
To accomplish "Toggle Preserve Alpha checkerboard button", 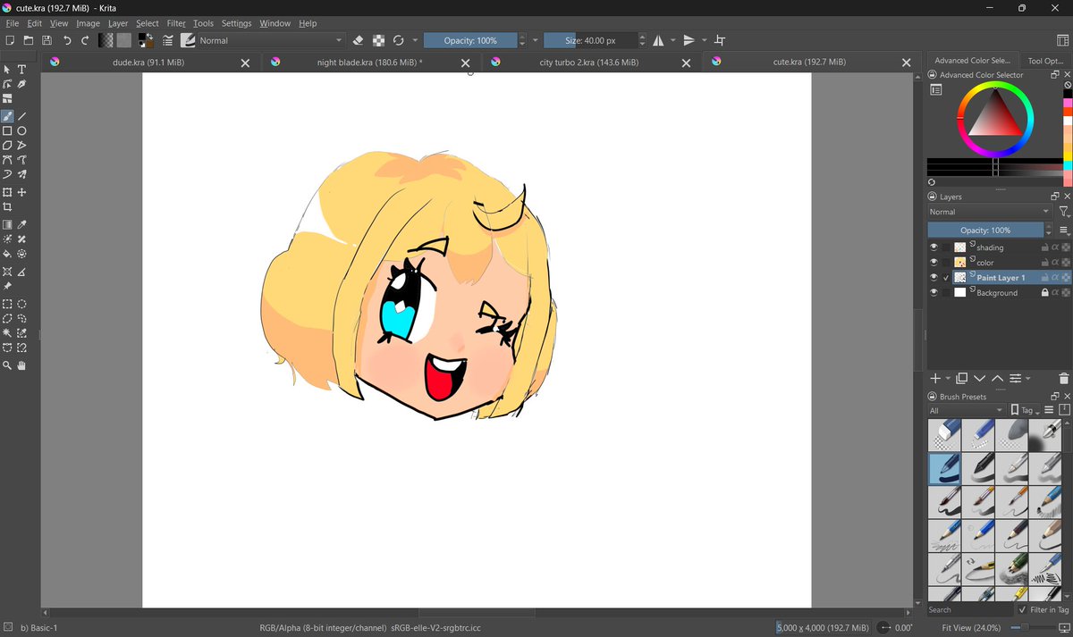I will click(379, 40).
